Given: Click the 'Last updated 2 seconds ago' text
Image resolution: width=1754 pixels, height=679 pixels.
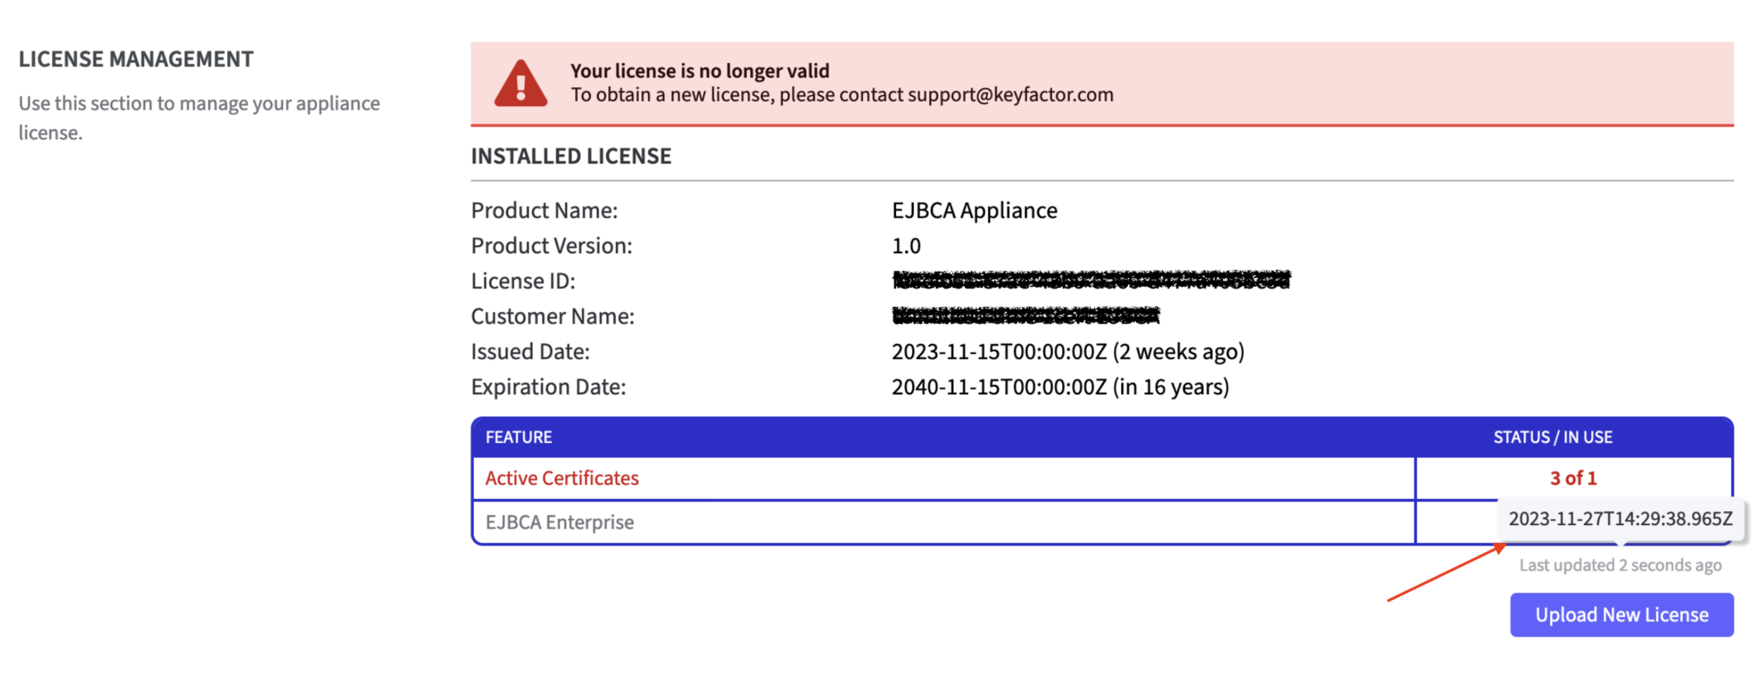Looking at the screenshot, I should pos(1620,565).
